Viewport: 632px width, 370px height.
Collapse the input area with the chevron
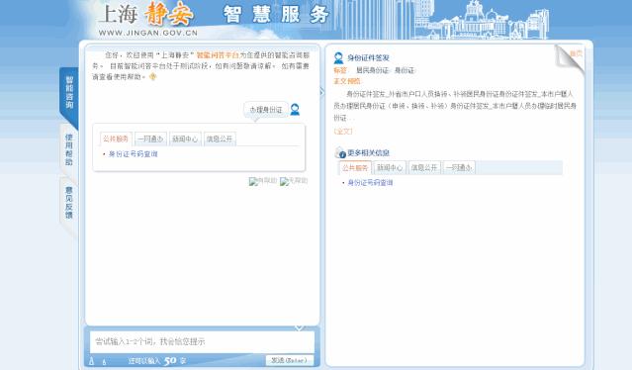(x=299, y=327)
